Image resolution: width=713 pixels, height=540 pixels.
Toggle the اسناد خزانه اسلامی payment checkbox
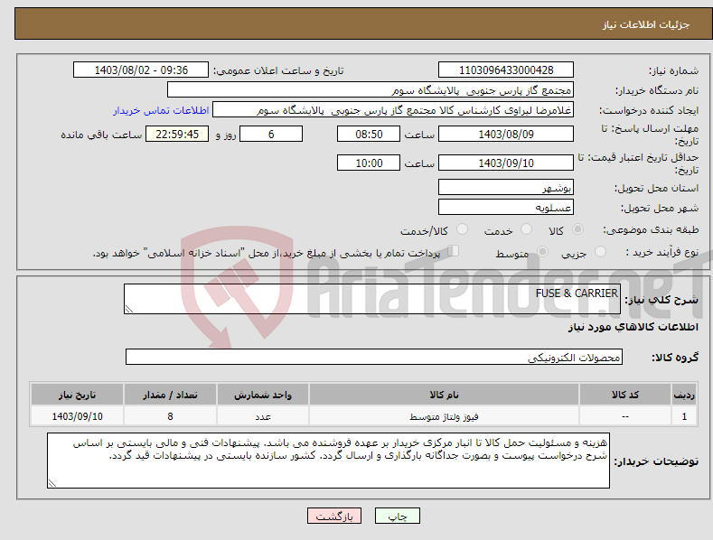point(454,251)
